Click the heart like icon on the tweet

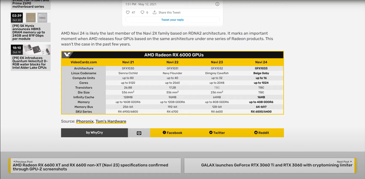128,12
